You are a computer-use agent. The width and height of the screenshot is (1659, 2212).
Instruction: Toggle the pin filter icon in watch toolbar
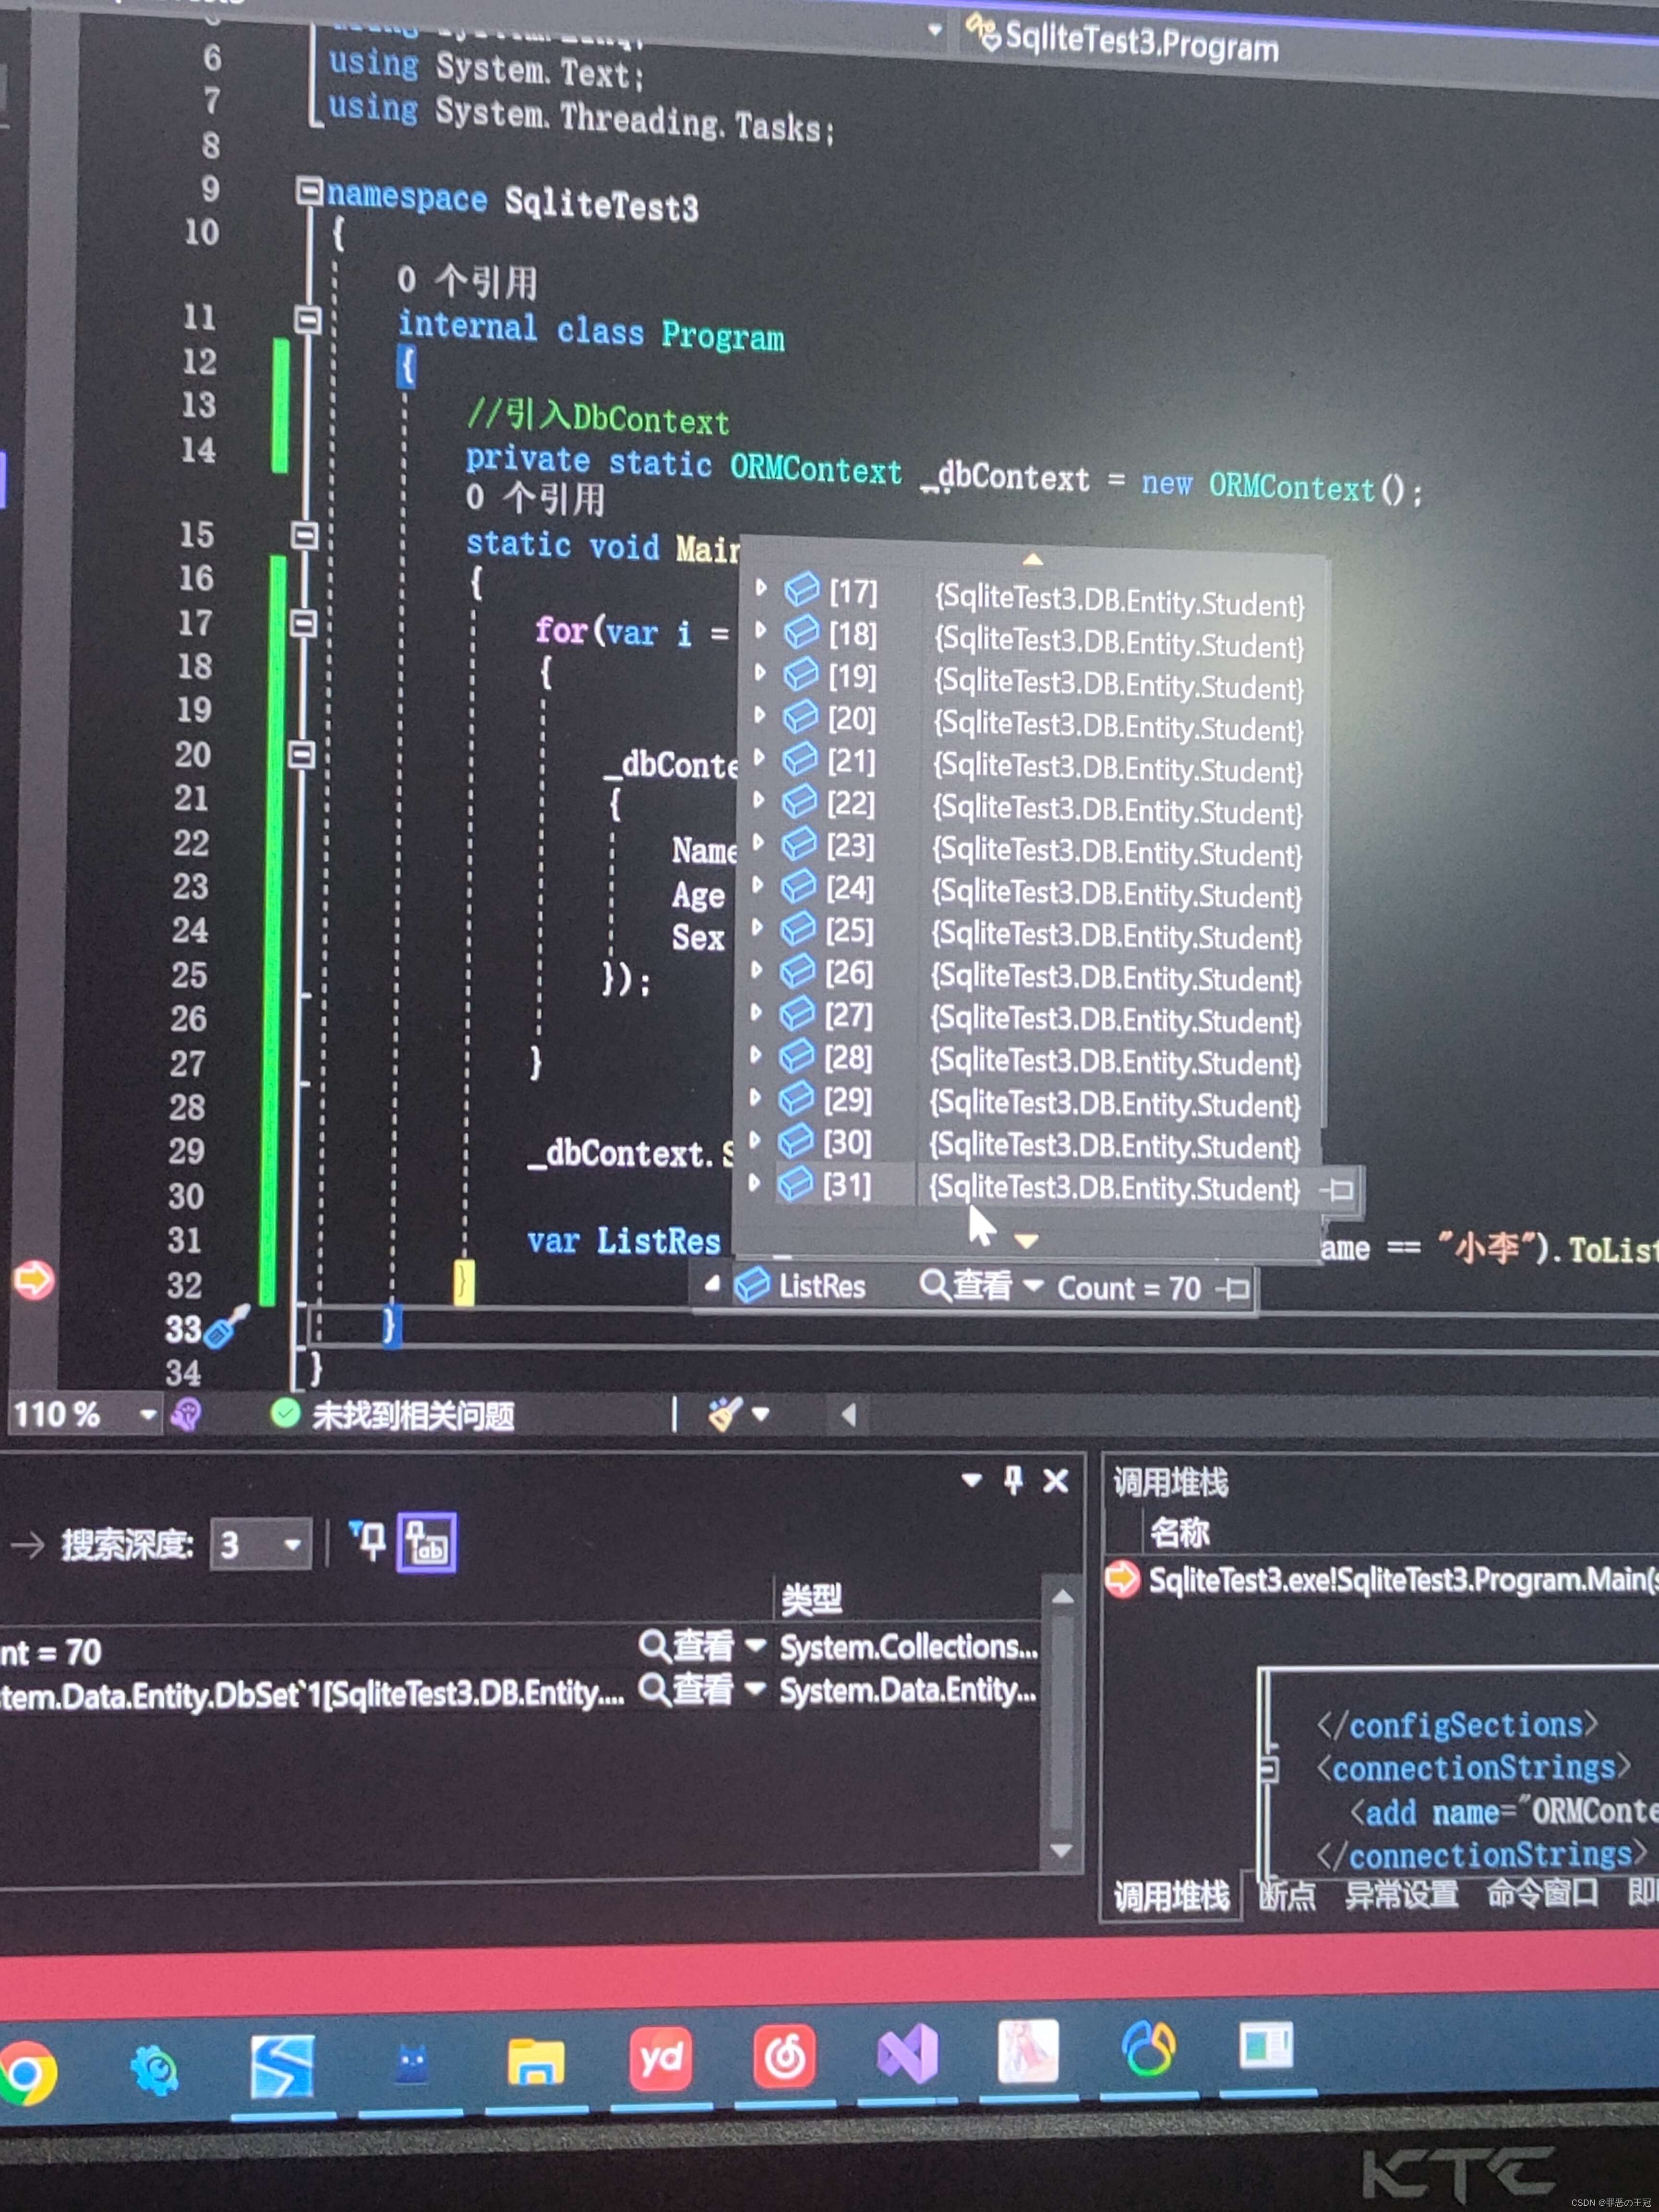367,1541
